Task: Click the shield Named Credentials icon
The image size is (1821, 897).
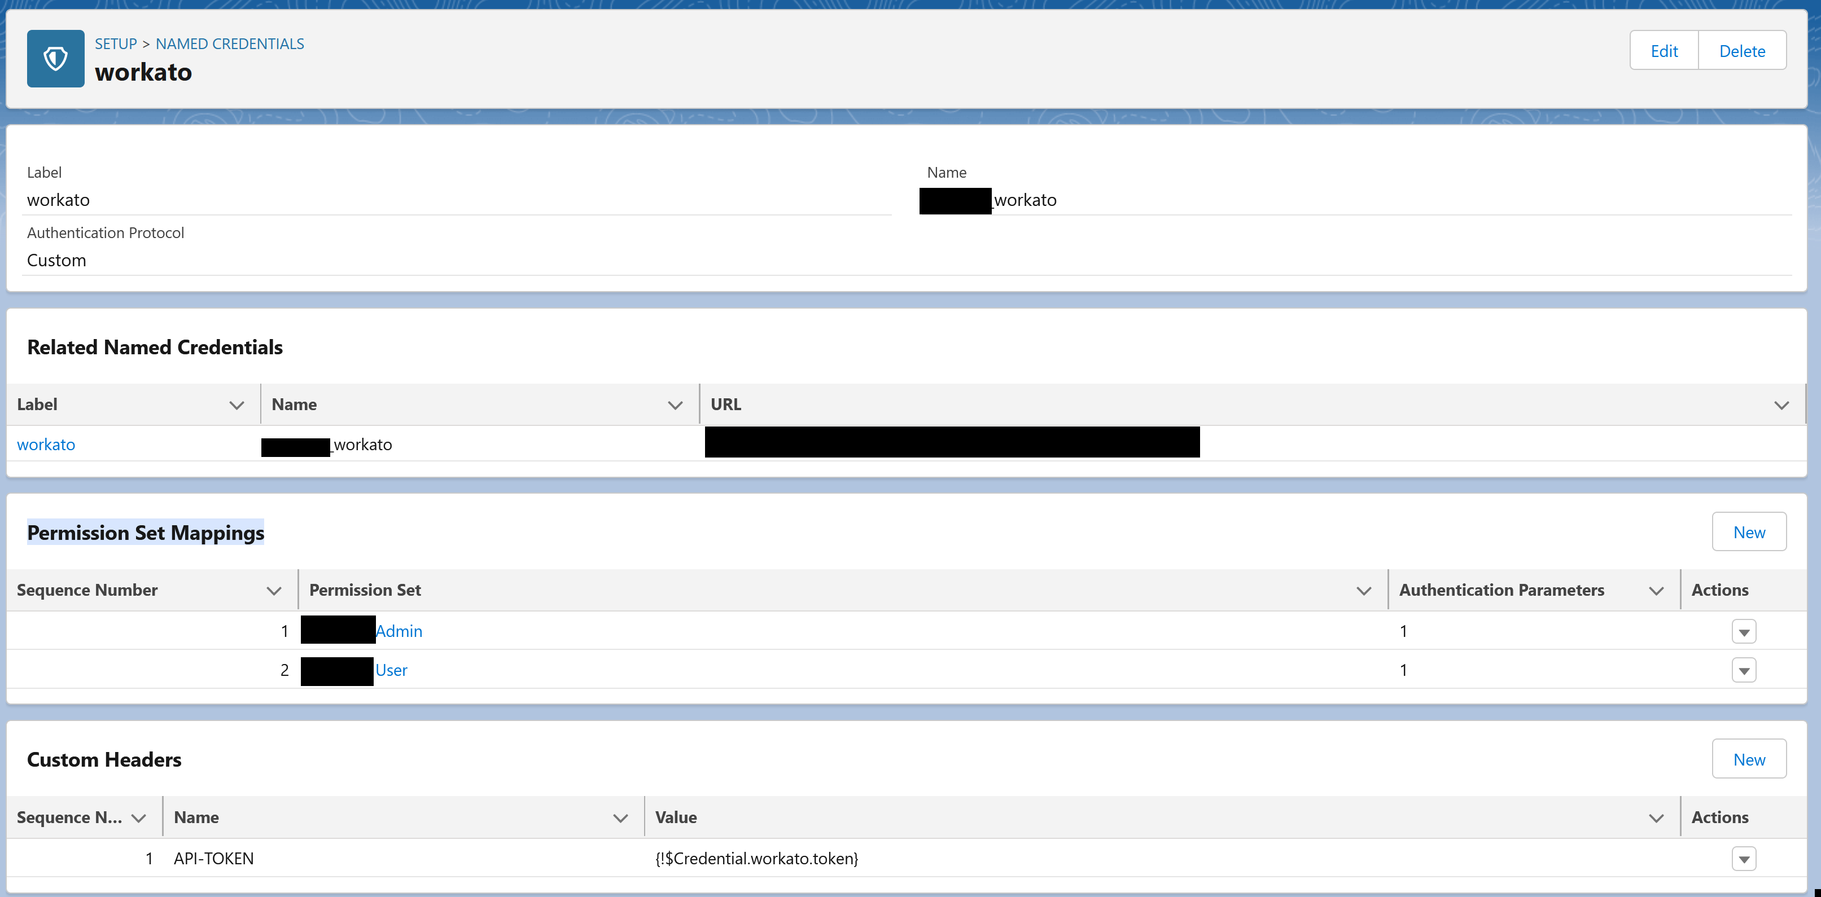Action: click(55, 58)
